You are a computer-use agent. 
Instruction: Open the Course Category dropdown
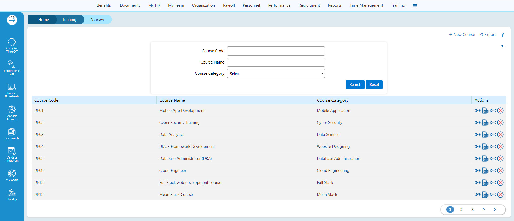tap(276, 74)
